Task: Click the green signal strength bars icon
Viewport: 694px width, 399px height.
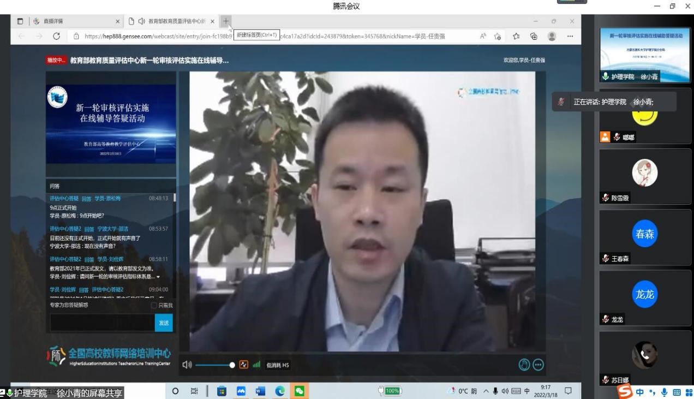Action: point(256,365)
